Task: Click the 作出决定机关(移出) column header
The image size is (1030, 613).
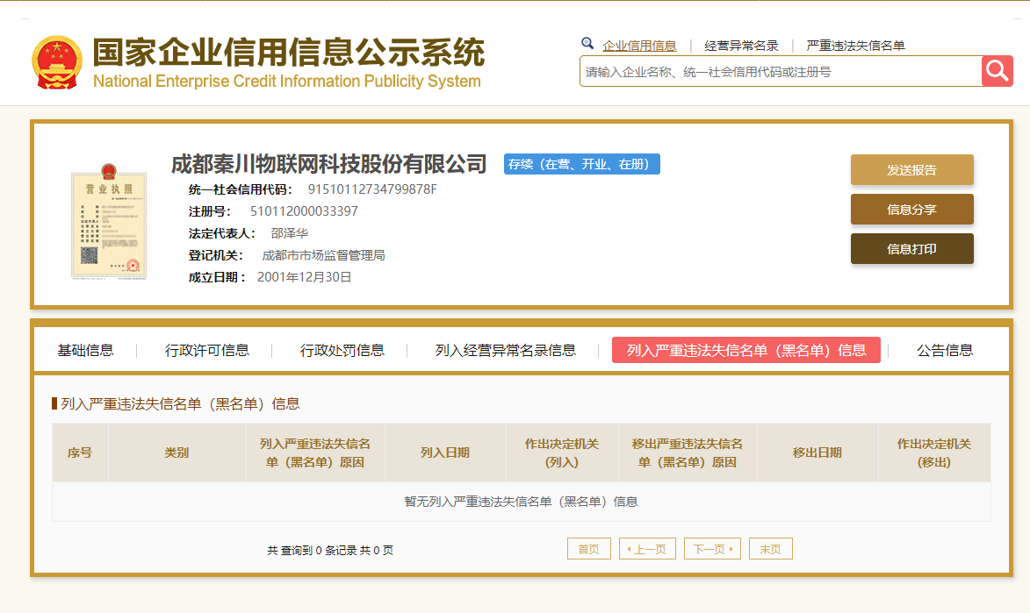Action: pyautogui.click(x=934, y=453)
